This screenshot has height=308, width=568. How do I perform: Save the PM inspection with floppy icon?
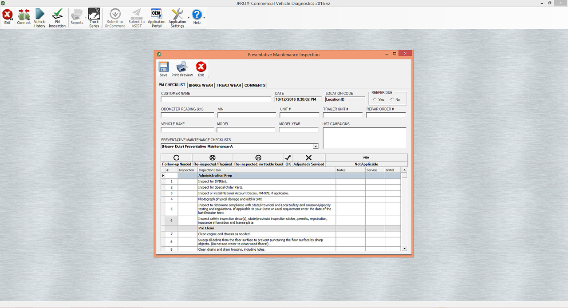pos(164,69)
